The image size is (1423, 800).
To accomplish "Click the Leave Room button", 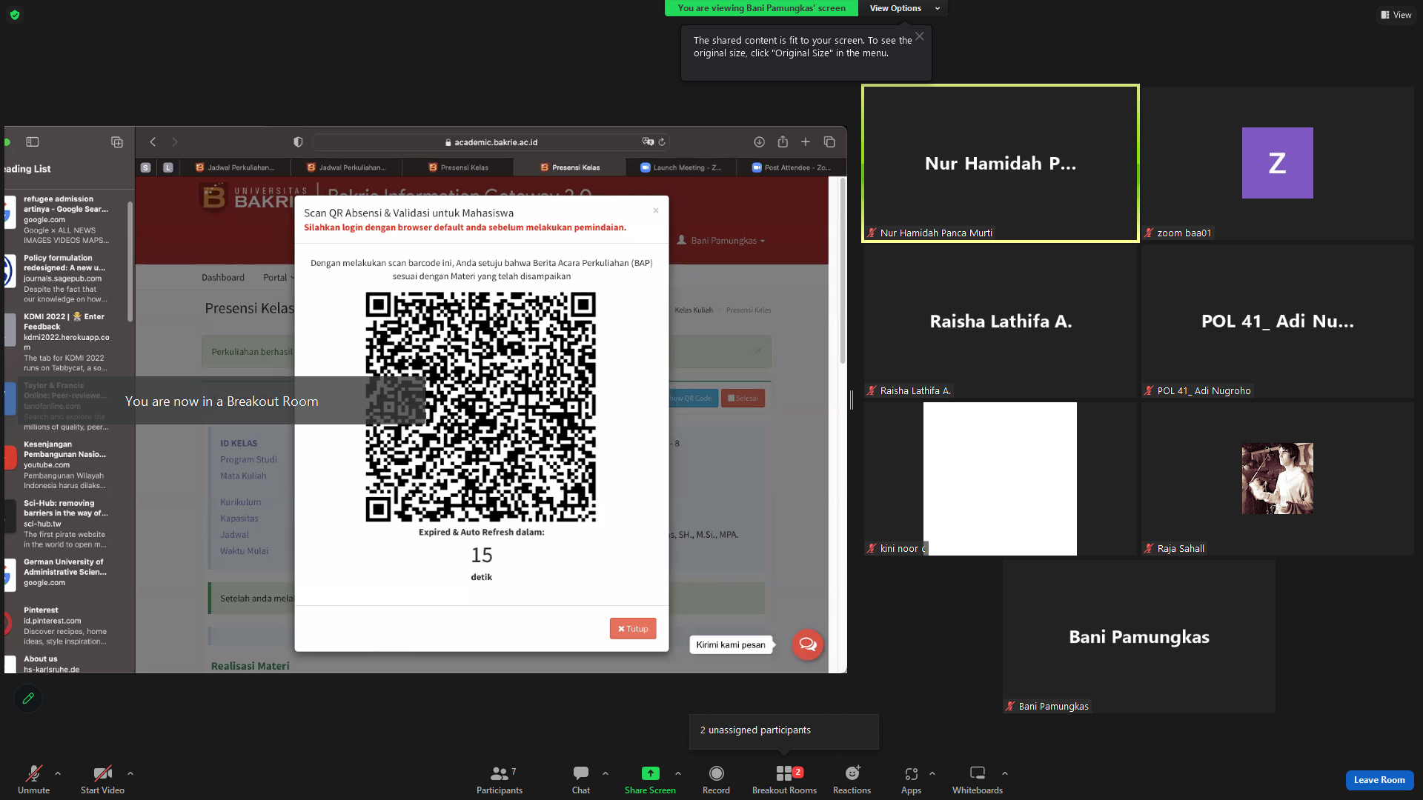I will pyautogui.click(x=1379, y=780).
